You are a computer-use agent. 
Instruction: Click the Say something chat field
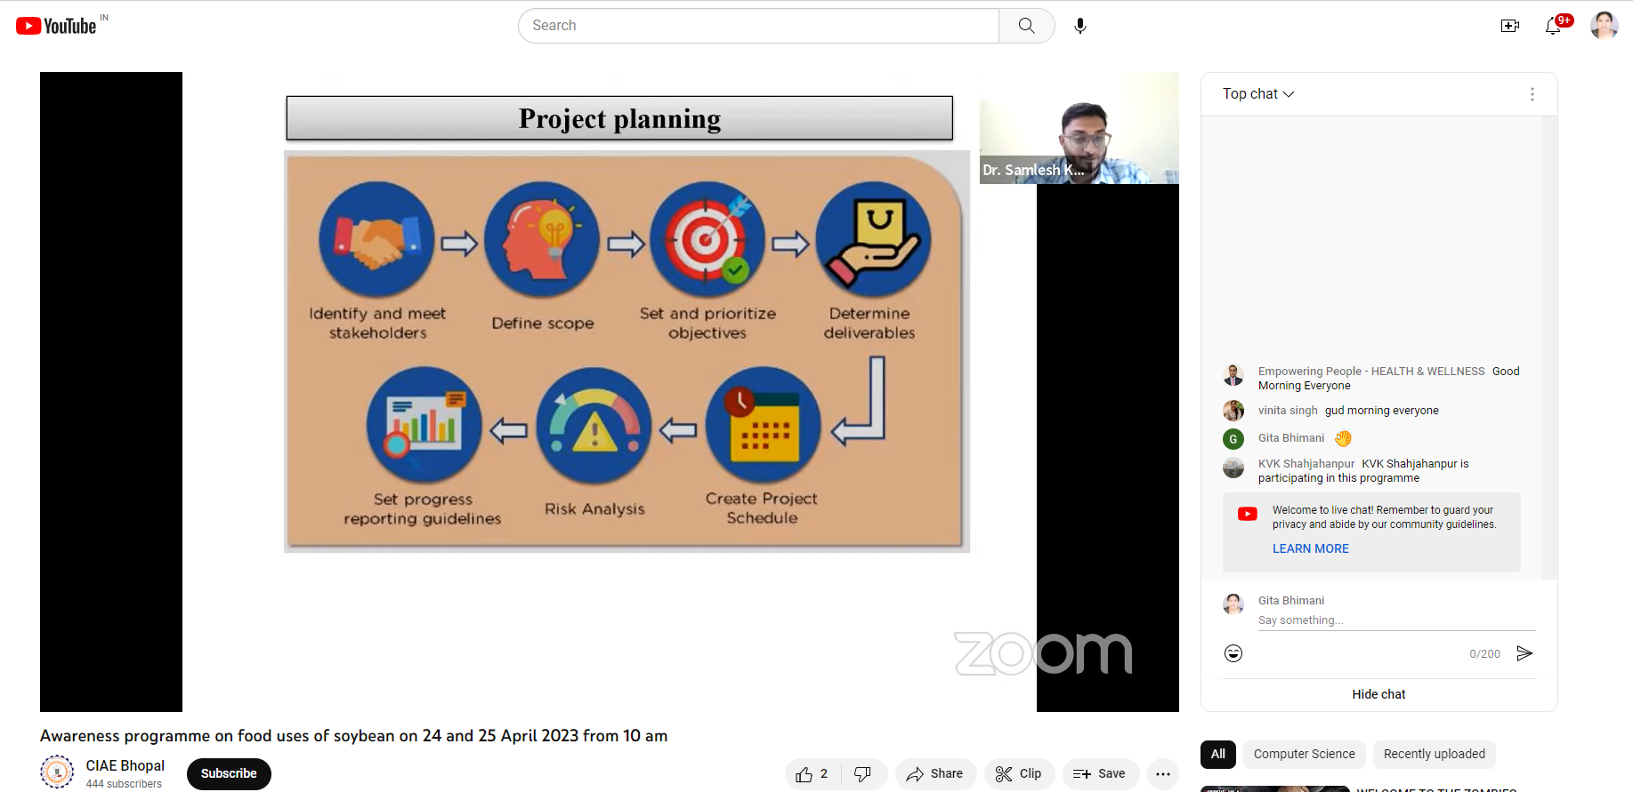pyautogui.click(x=1395, y=620)
